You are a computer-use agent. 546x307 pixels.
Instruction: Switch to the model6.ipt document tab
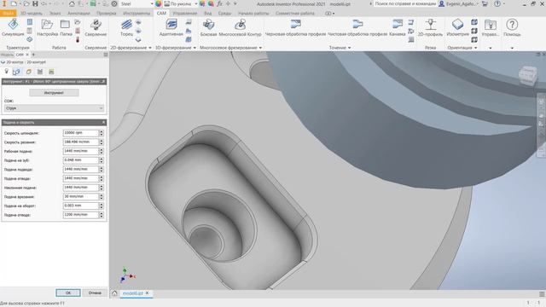point(133,293)
